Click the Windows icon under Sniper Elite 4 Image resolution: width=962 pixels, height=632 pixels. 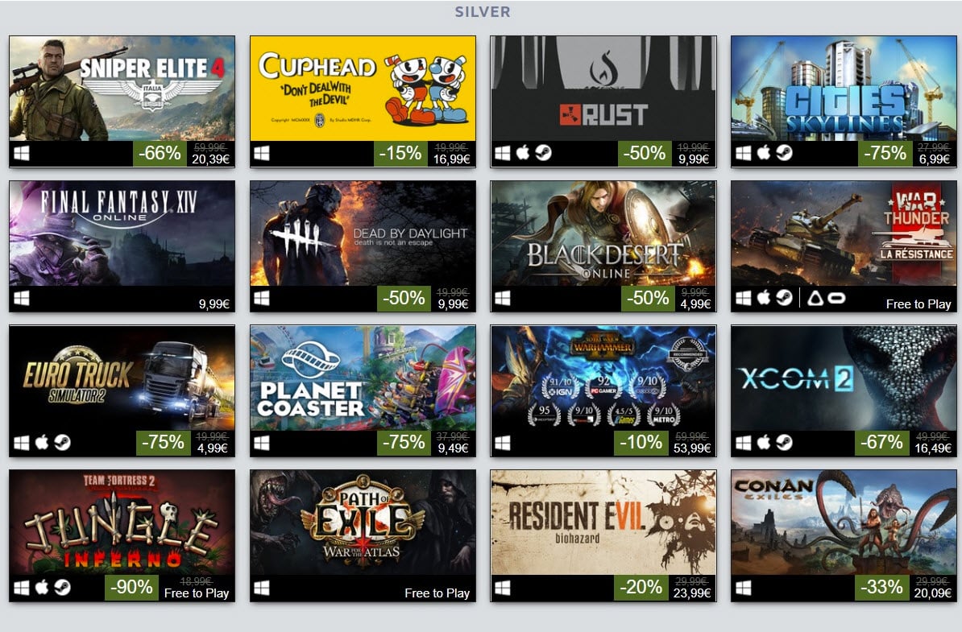[22, 153]
